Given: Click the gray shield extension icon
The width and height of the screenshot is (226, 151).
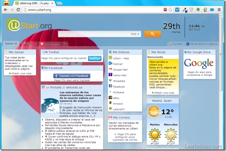Looking at the screenshot, I should click(x=191, y=10).
